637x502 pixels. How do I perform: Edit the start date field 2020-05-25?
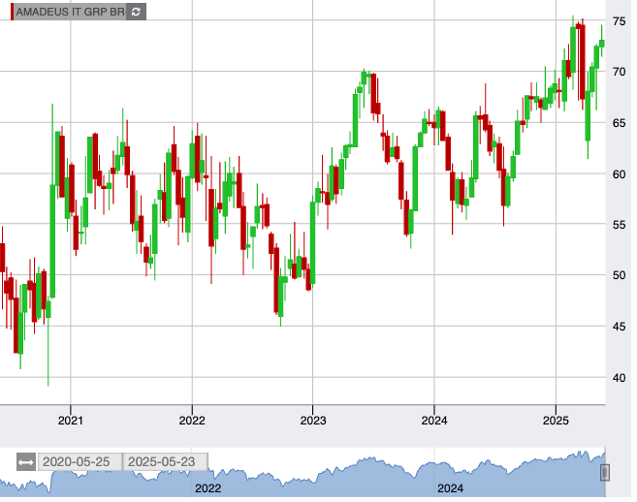(x=80, y=462)
